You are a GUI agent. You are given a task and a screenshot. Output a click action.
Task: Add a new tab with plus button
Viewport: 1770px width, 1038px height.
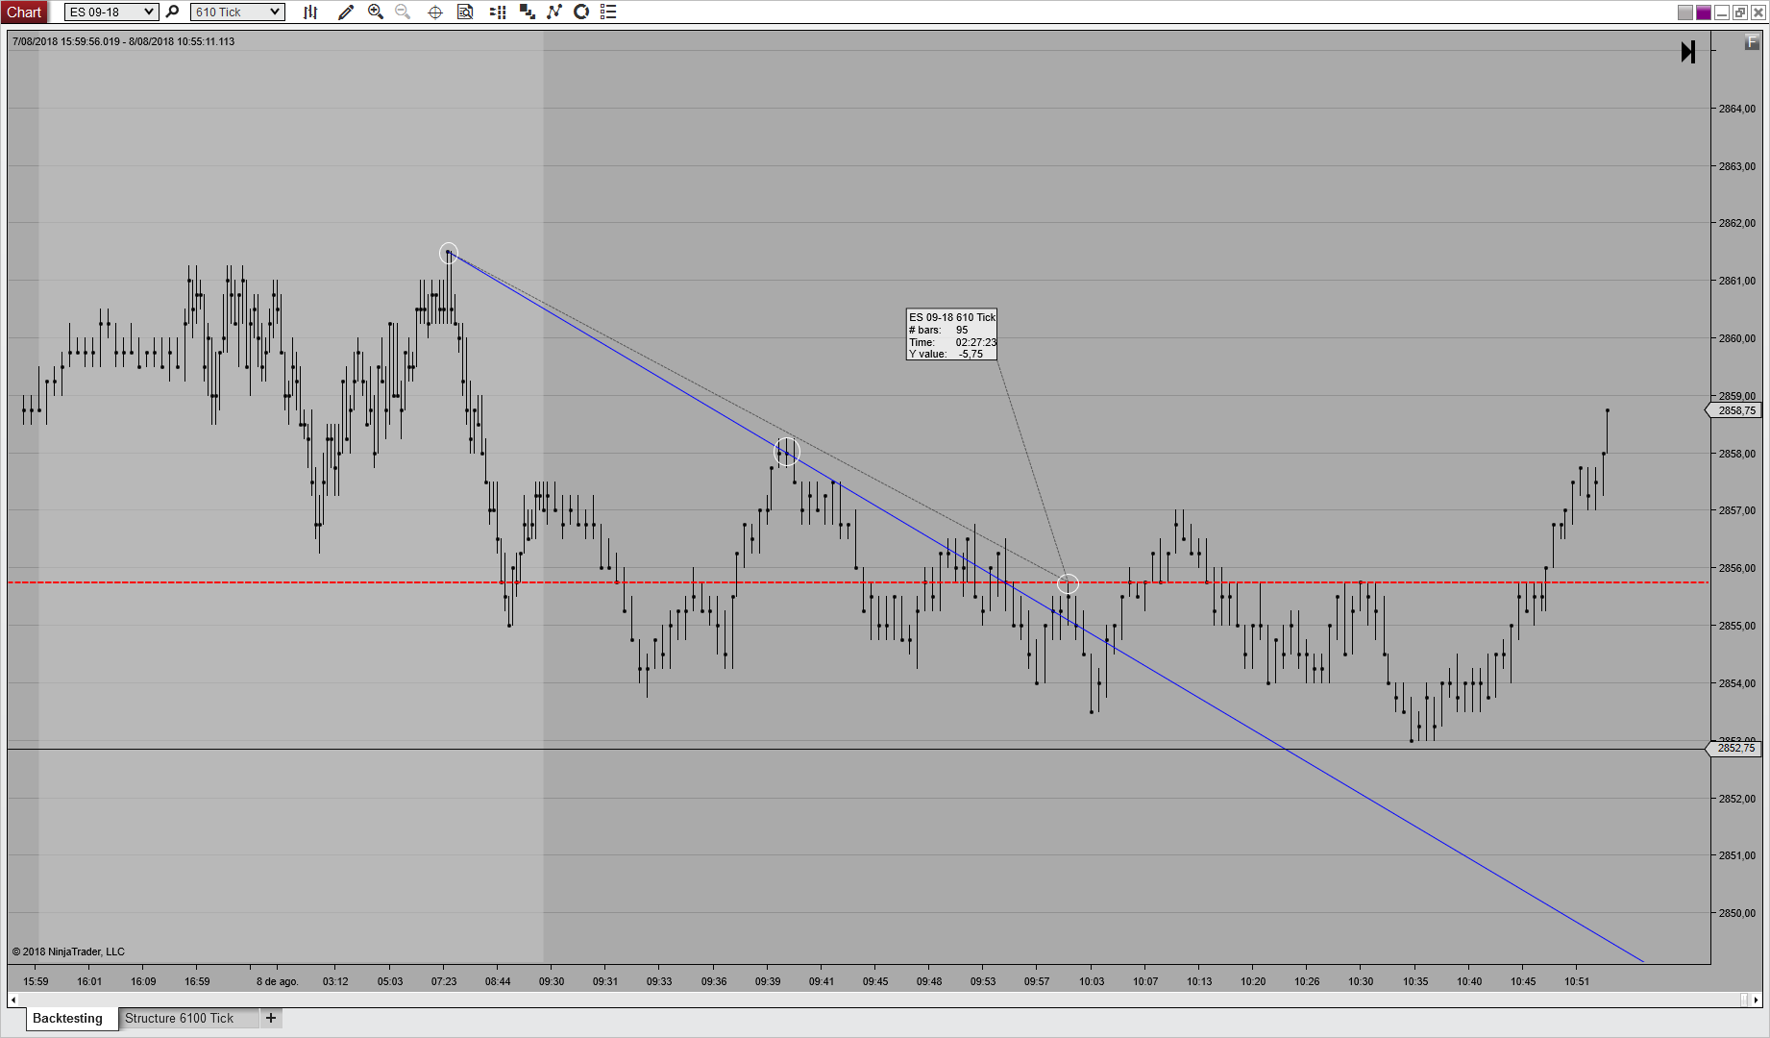(x=271, y=1018)
